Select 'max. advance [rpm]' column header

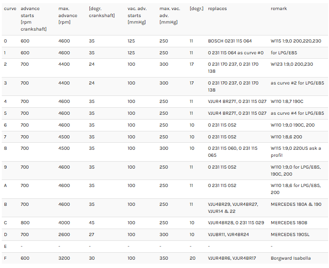coord(68,15)
